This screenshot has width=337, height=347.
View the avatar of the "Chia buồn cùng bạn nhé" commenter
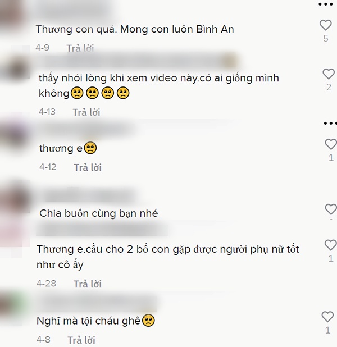point(15,197)
